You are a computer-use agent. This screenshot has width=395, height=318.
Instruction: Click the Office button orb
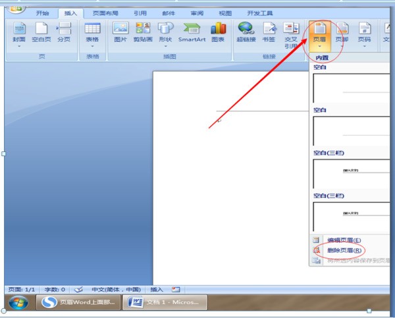point(16,9)
